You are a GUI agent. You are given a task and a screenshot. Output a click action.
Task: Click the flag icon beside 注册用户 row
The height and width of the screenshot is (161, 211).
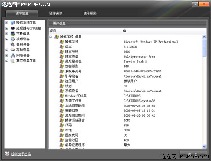[62, 81]
